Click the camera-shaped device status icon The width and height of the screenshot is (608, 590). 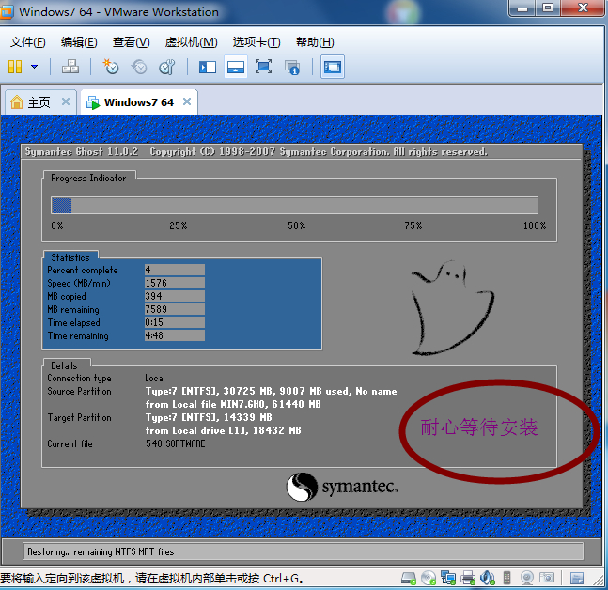[547, 578]
